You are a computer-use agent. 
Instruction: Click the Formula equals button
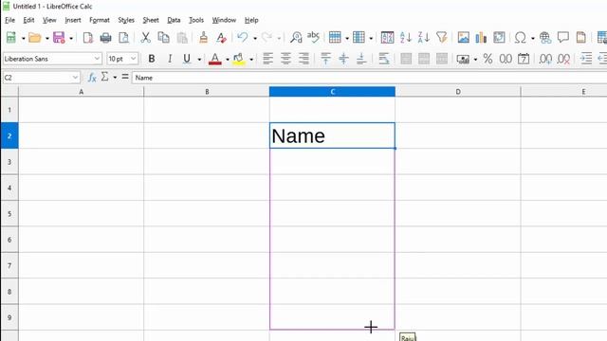125,77
